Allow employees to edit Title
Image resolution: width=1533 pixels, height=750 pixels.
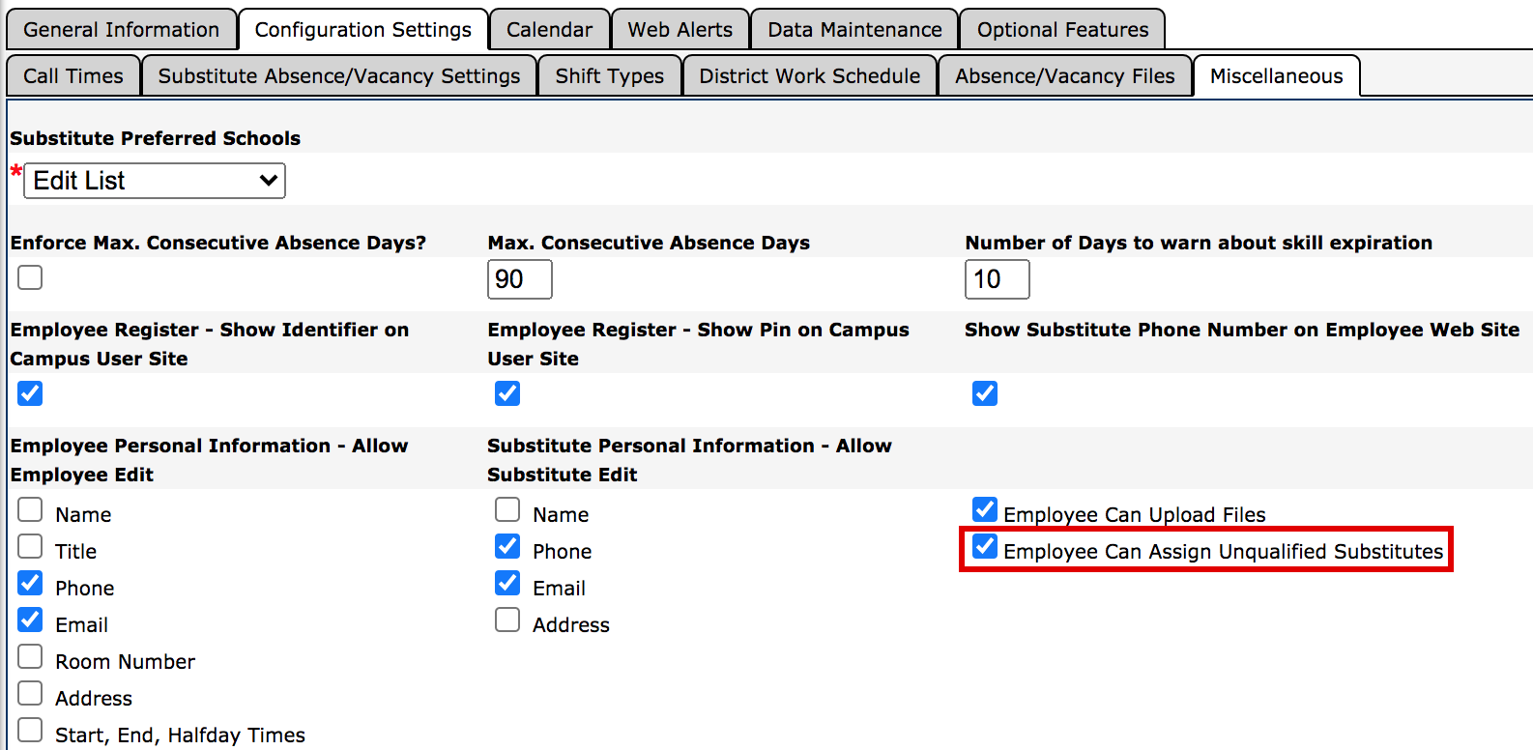pos(30,547)
